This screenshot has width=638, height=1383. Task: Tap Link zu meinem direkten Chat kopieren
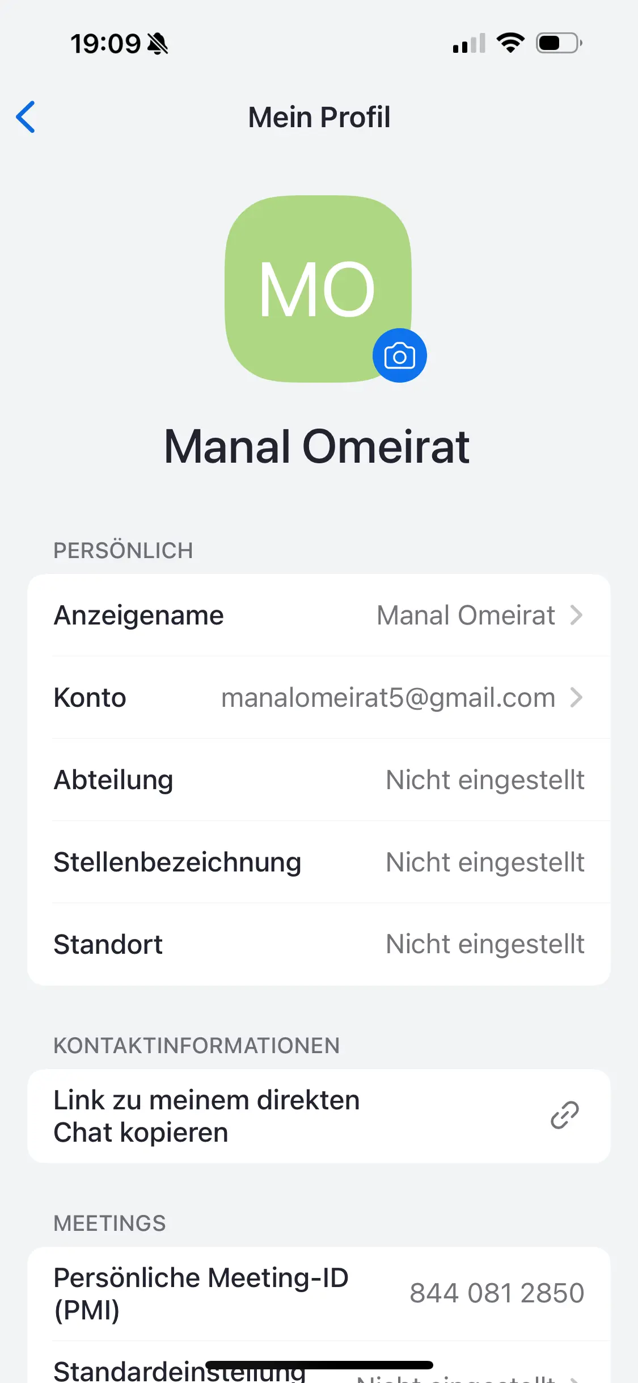coord(207,1116)
